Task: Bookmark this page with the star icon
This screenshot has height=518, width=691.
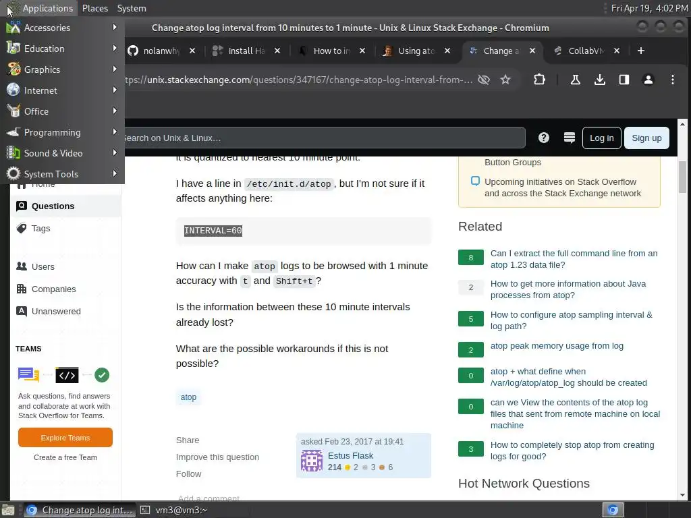Action: pyautogui.click(x=505, y=80)
